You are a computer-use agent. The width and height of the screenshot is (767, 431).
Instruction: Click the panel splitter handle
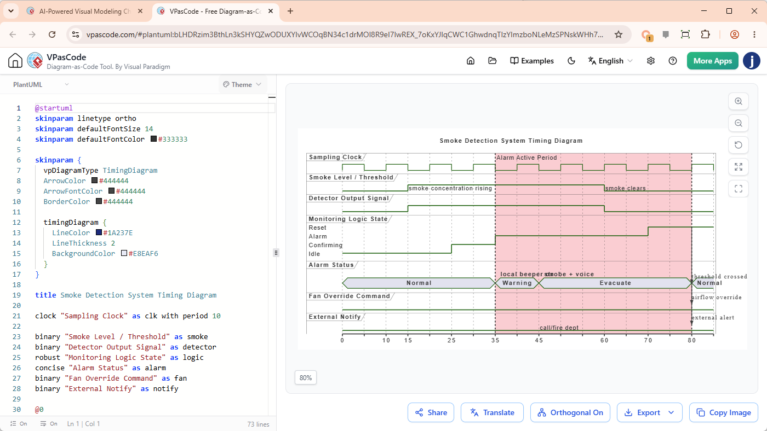pos(276,253)
